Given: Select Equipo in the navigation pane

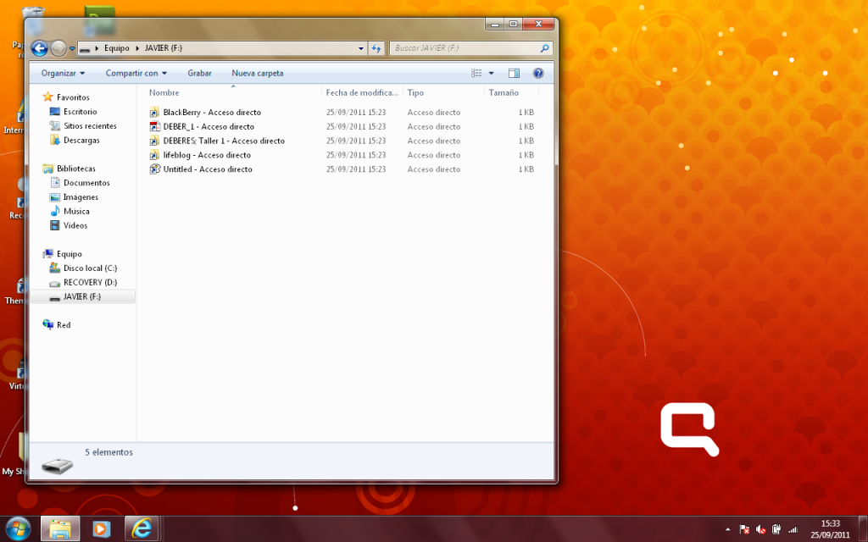Looking at the screenshot, I should (x=70, y=254).
